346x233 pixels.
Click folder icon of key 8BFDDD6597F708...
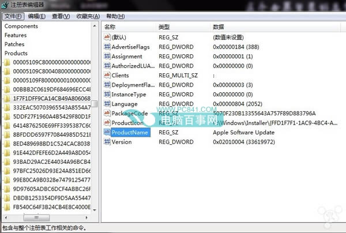(7, 135)
